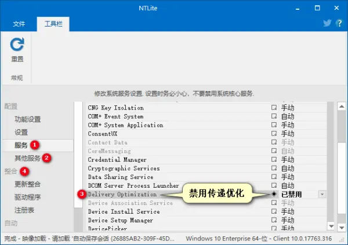348x245 pixels.
Task: Switch to the 文件 tab
Action: pyautogui.click(x=19, y=24)
